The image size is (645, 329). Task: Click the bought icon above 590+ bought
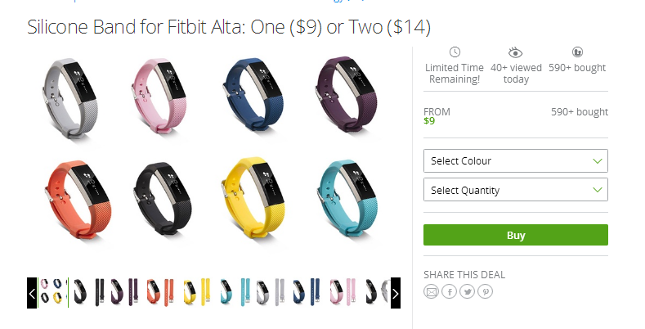577,52
